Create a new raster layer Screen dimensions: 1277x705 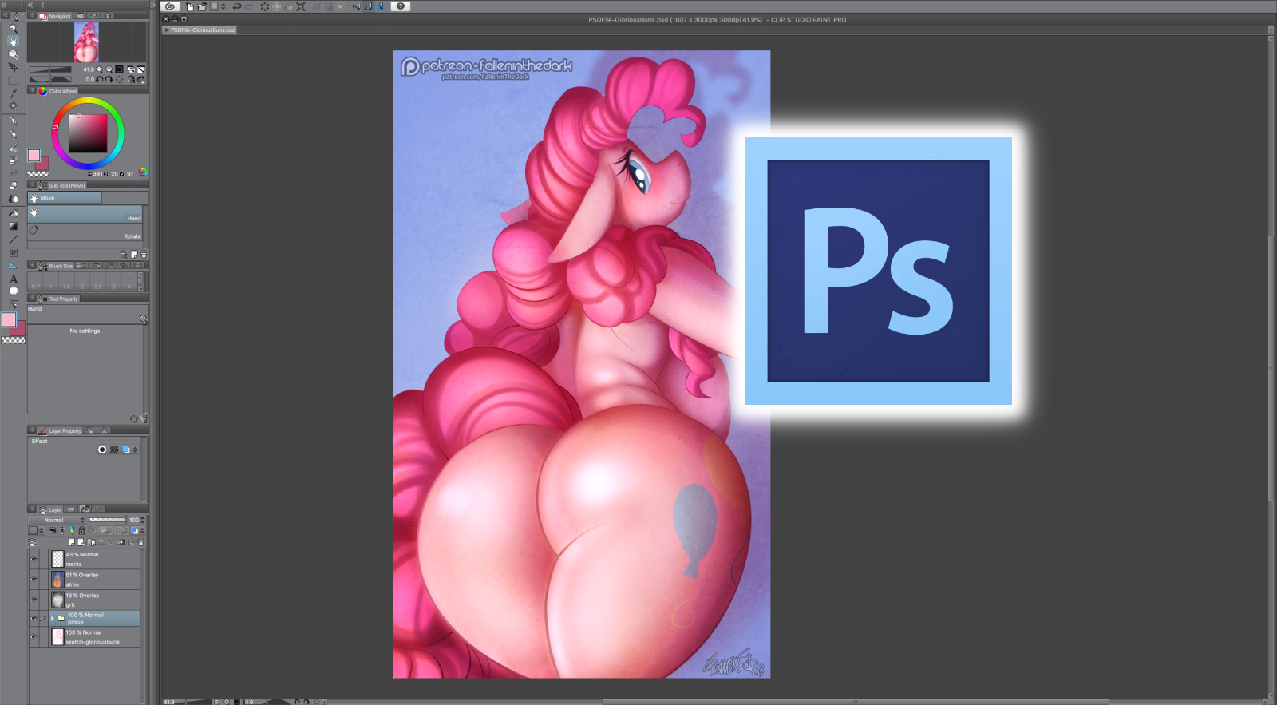pyautogui.click(x=72, y=543)
